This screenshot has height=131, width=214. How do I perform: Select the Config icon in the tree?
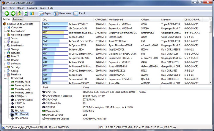[x=9, y=71]
